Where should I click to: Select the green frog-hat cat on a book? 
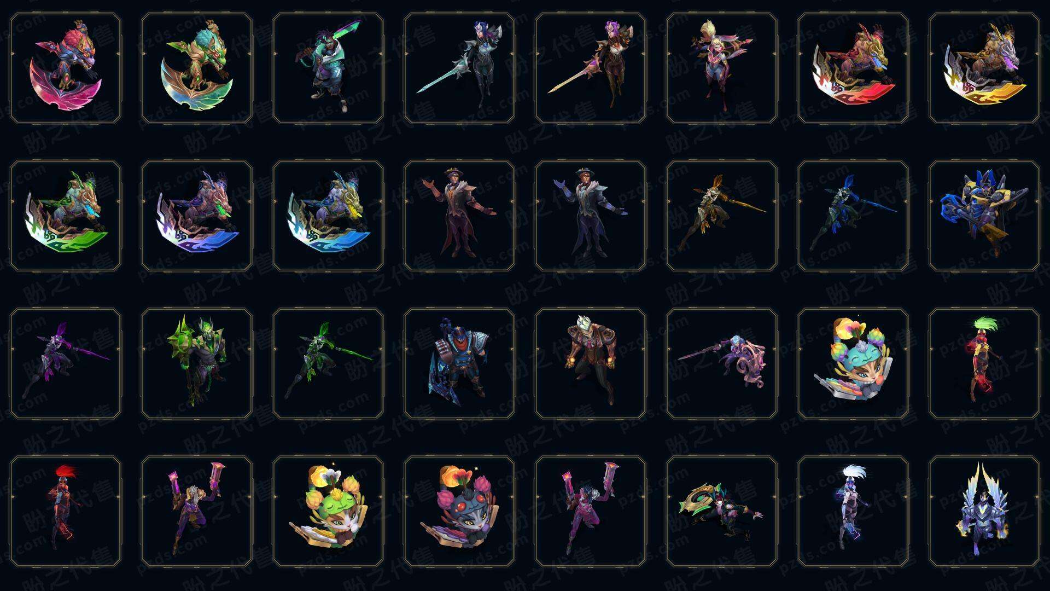click(x=328, y=511)
